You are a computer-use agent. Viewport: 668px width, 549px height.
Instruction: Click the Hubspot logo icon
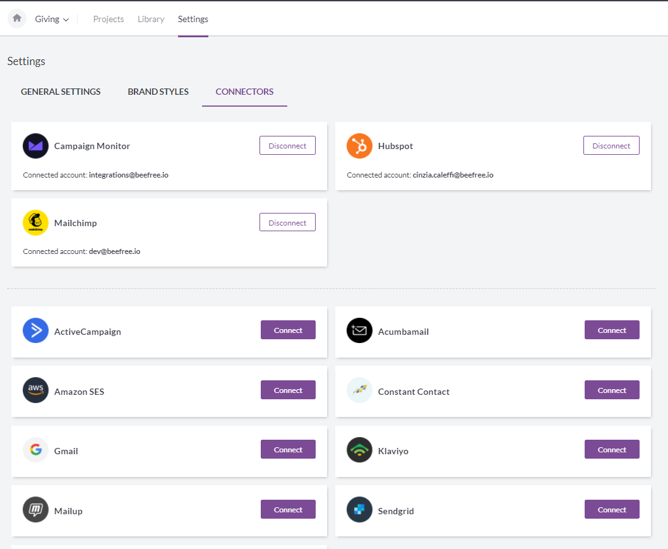pos(359,146)
